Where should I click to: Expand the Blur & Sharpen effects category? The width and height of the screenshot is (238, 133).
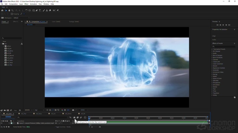(x=217, y=56)
